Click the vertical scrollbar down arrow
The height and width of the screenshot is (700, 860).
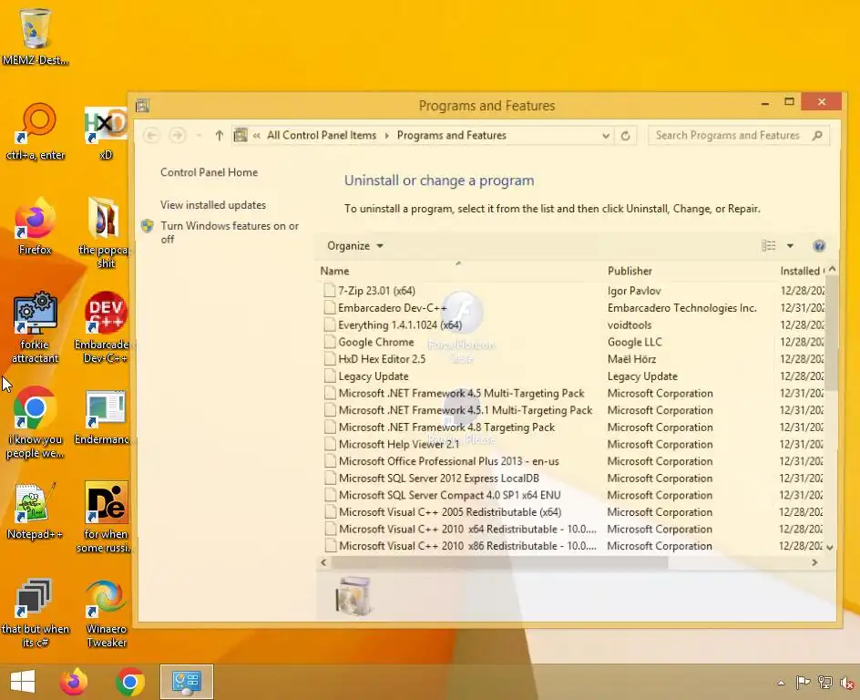click(830, 547)
